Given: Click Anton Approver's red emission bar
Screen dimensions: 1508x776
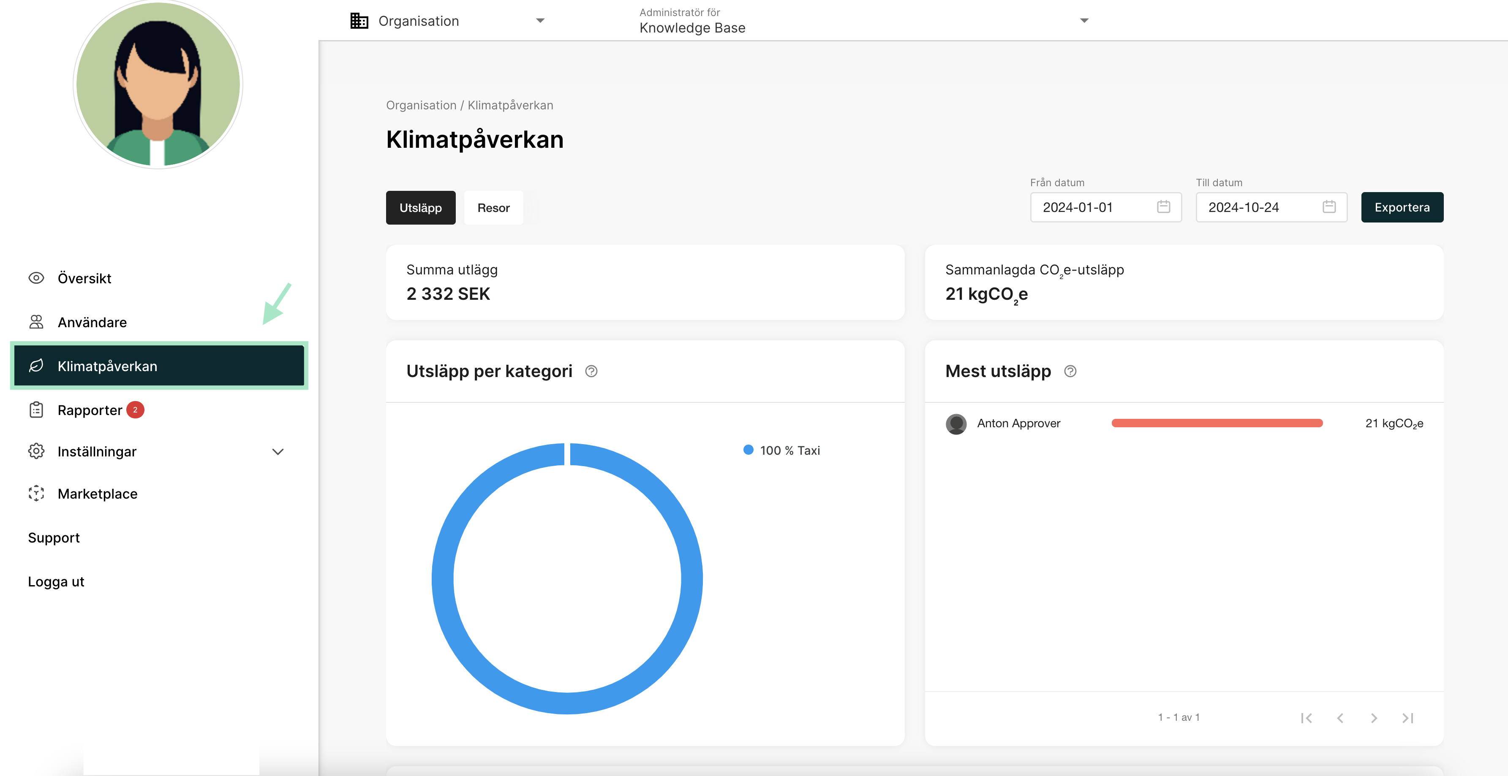Looking at the screenshot, I should pyautogui.click(x=1217, y=423).
